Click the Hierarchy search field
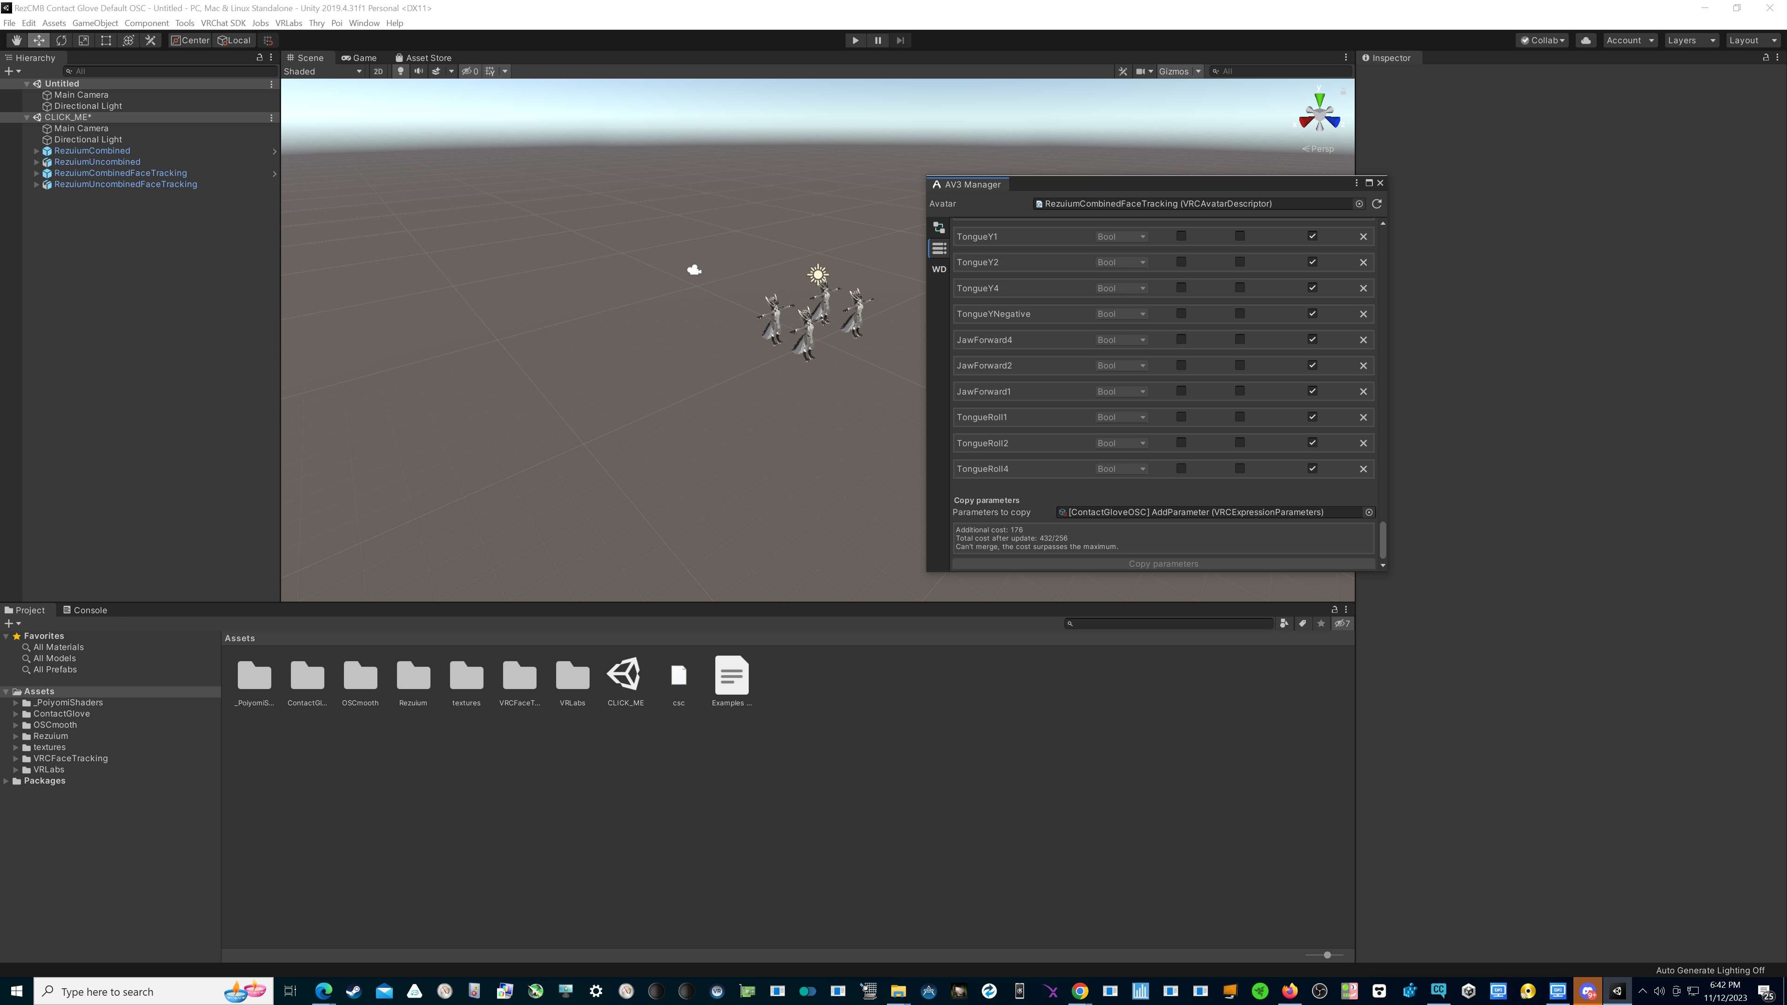1787x1005 pixels. coord(170,71)
